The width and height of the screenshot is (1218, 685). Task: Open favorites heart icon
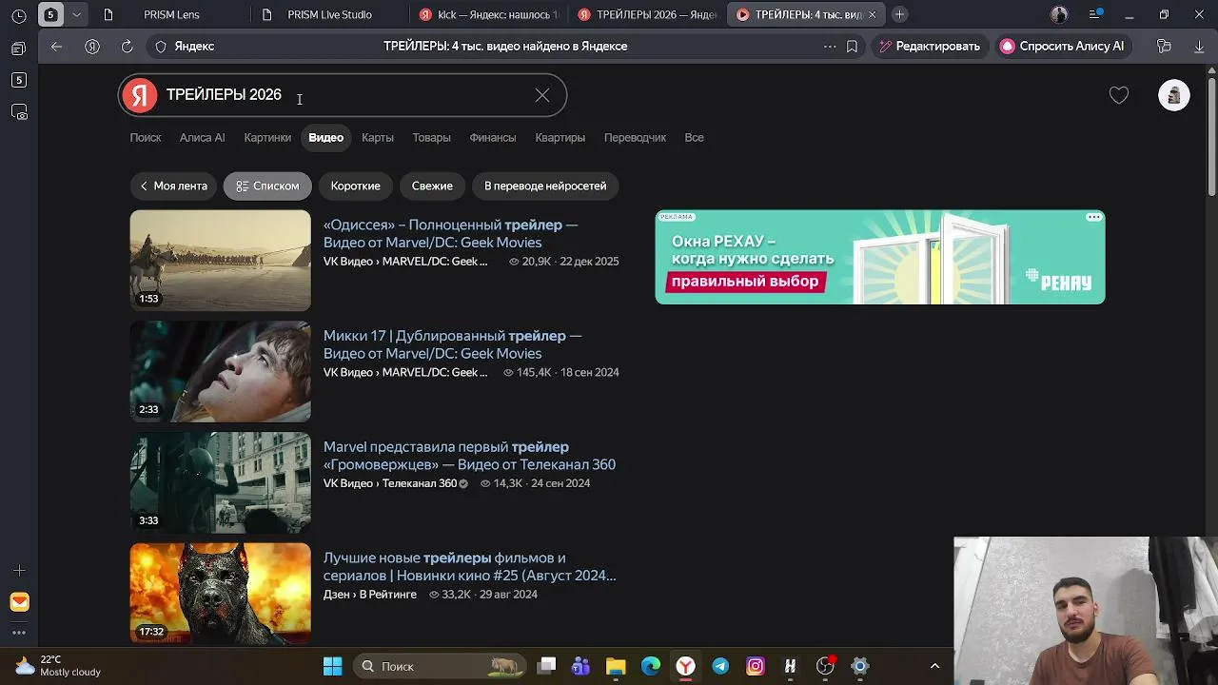pyautogui.click(x=1119, y=95)
